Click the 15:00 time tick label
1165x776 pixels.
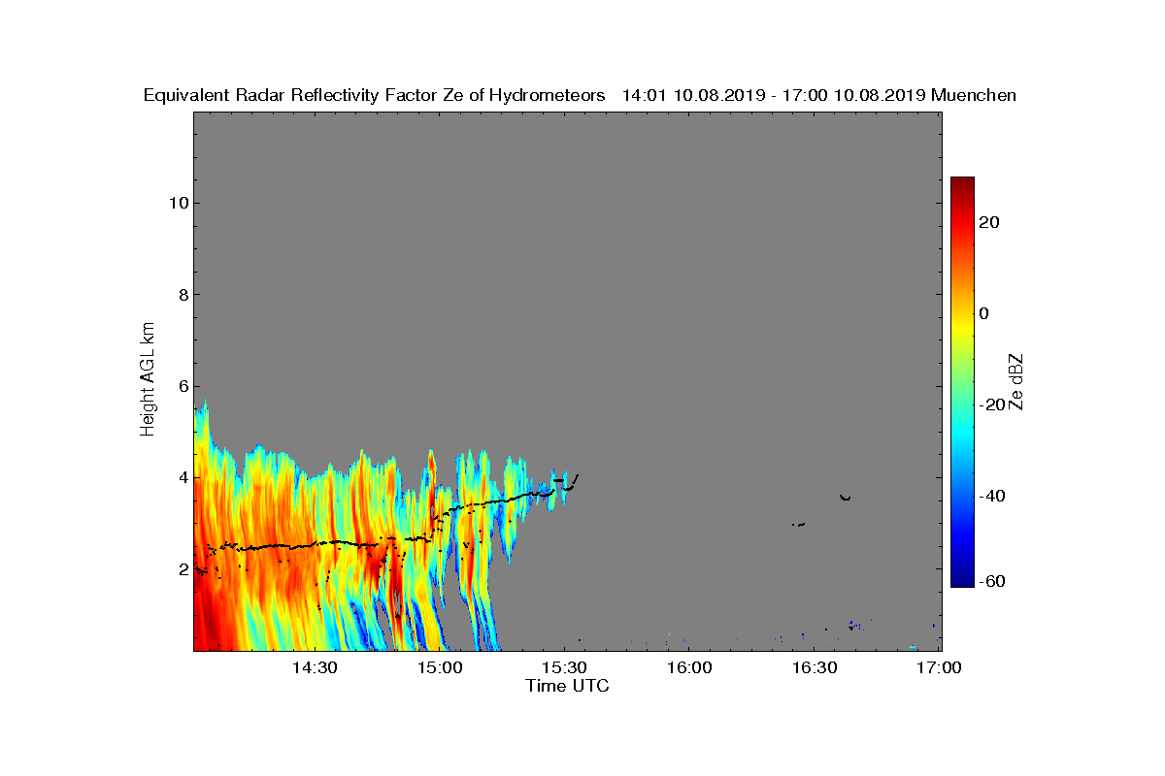pyautogui.click(x=440, y=667)
